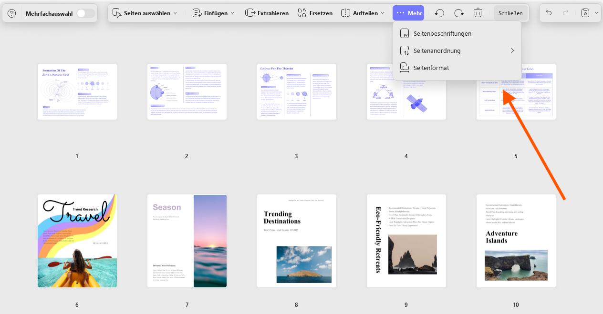
Task: Select page 6 Travel cover thumbnail
Action: [77, 241]
